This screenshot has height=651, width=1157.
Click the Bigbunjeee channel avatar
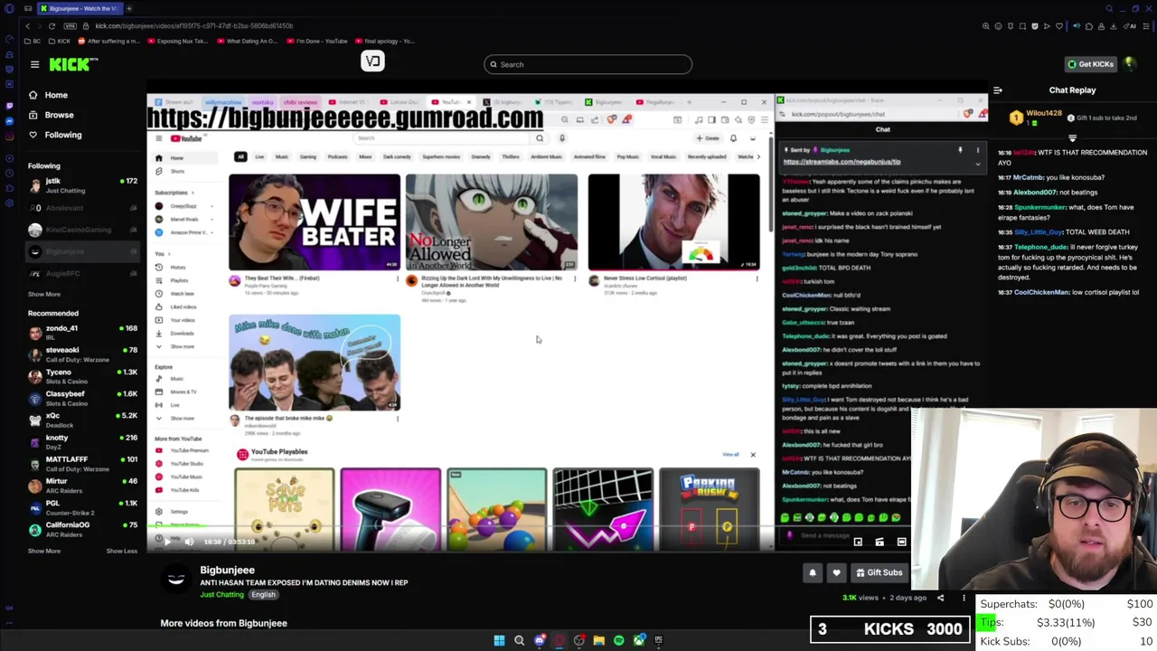(177, 579)
